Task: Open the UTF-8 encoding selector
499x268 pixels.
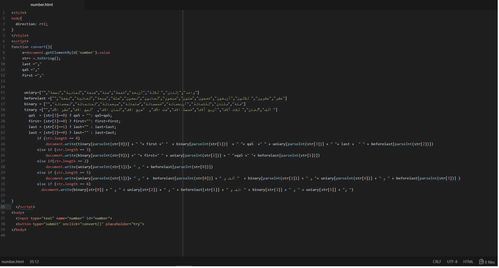Action: click(x=452, y=262)
